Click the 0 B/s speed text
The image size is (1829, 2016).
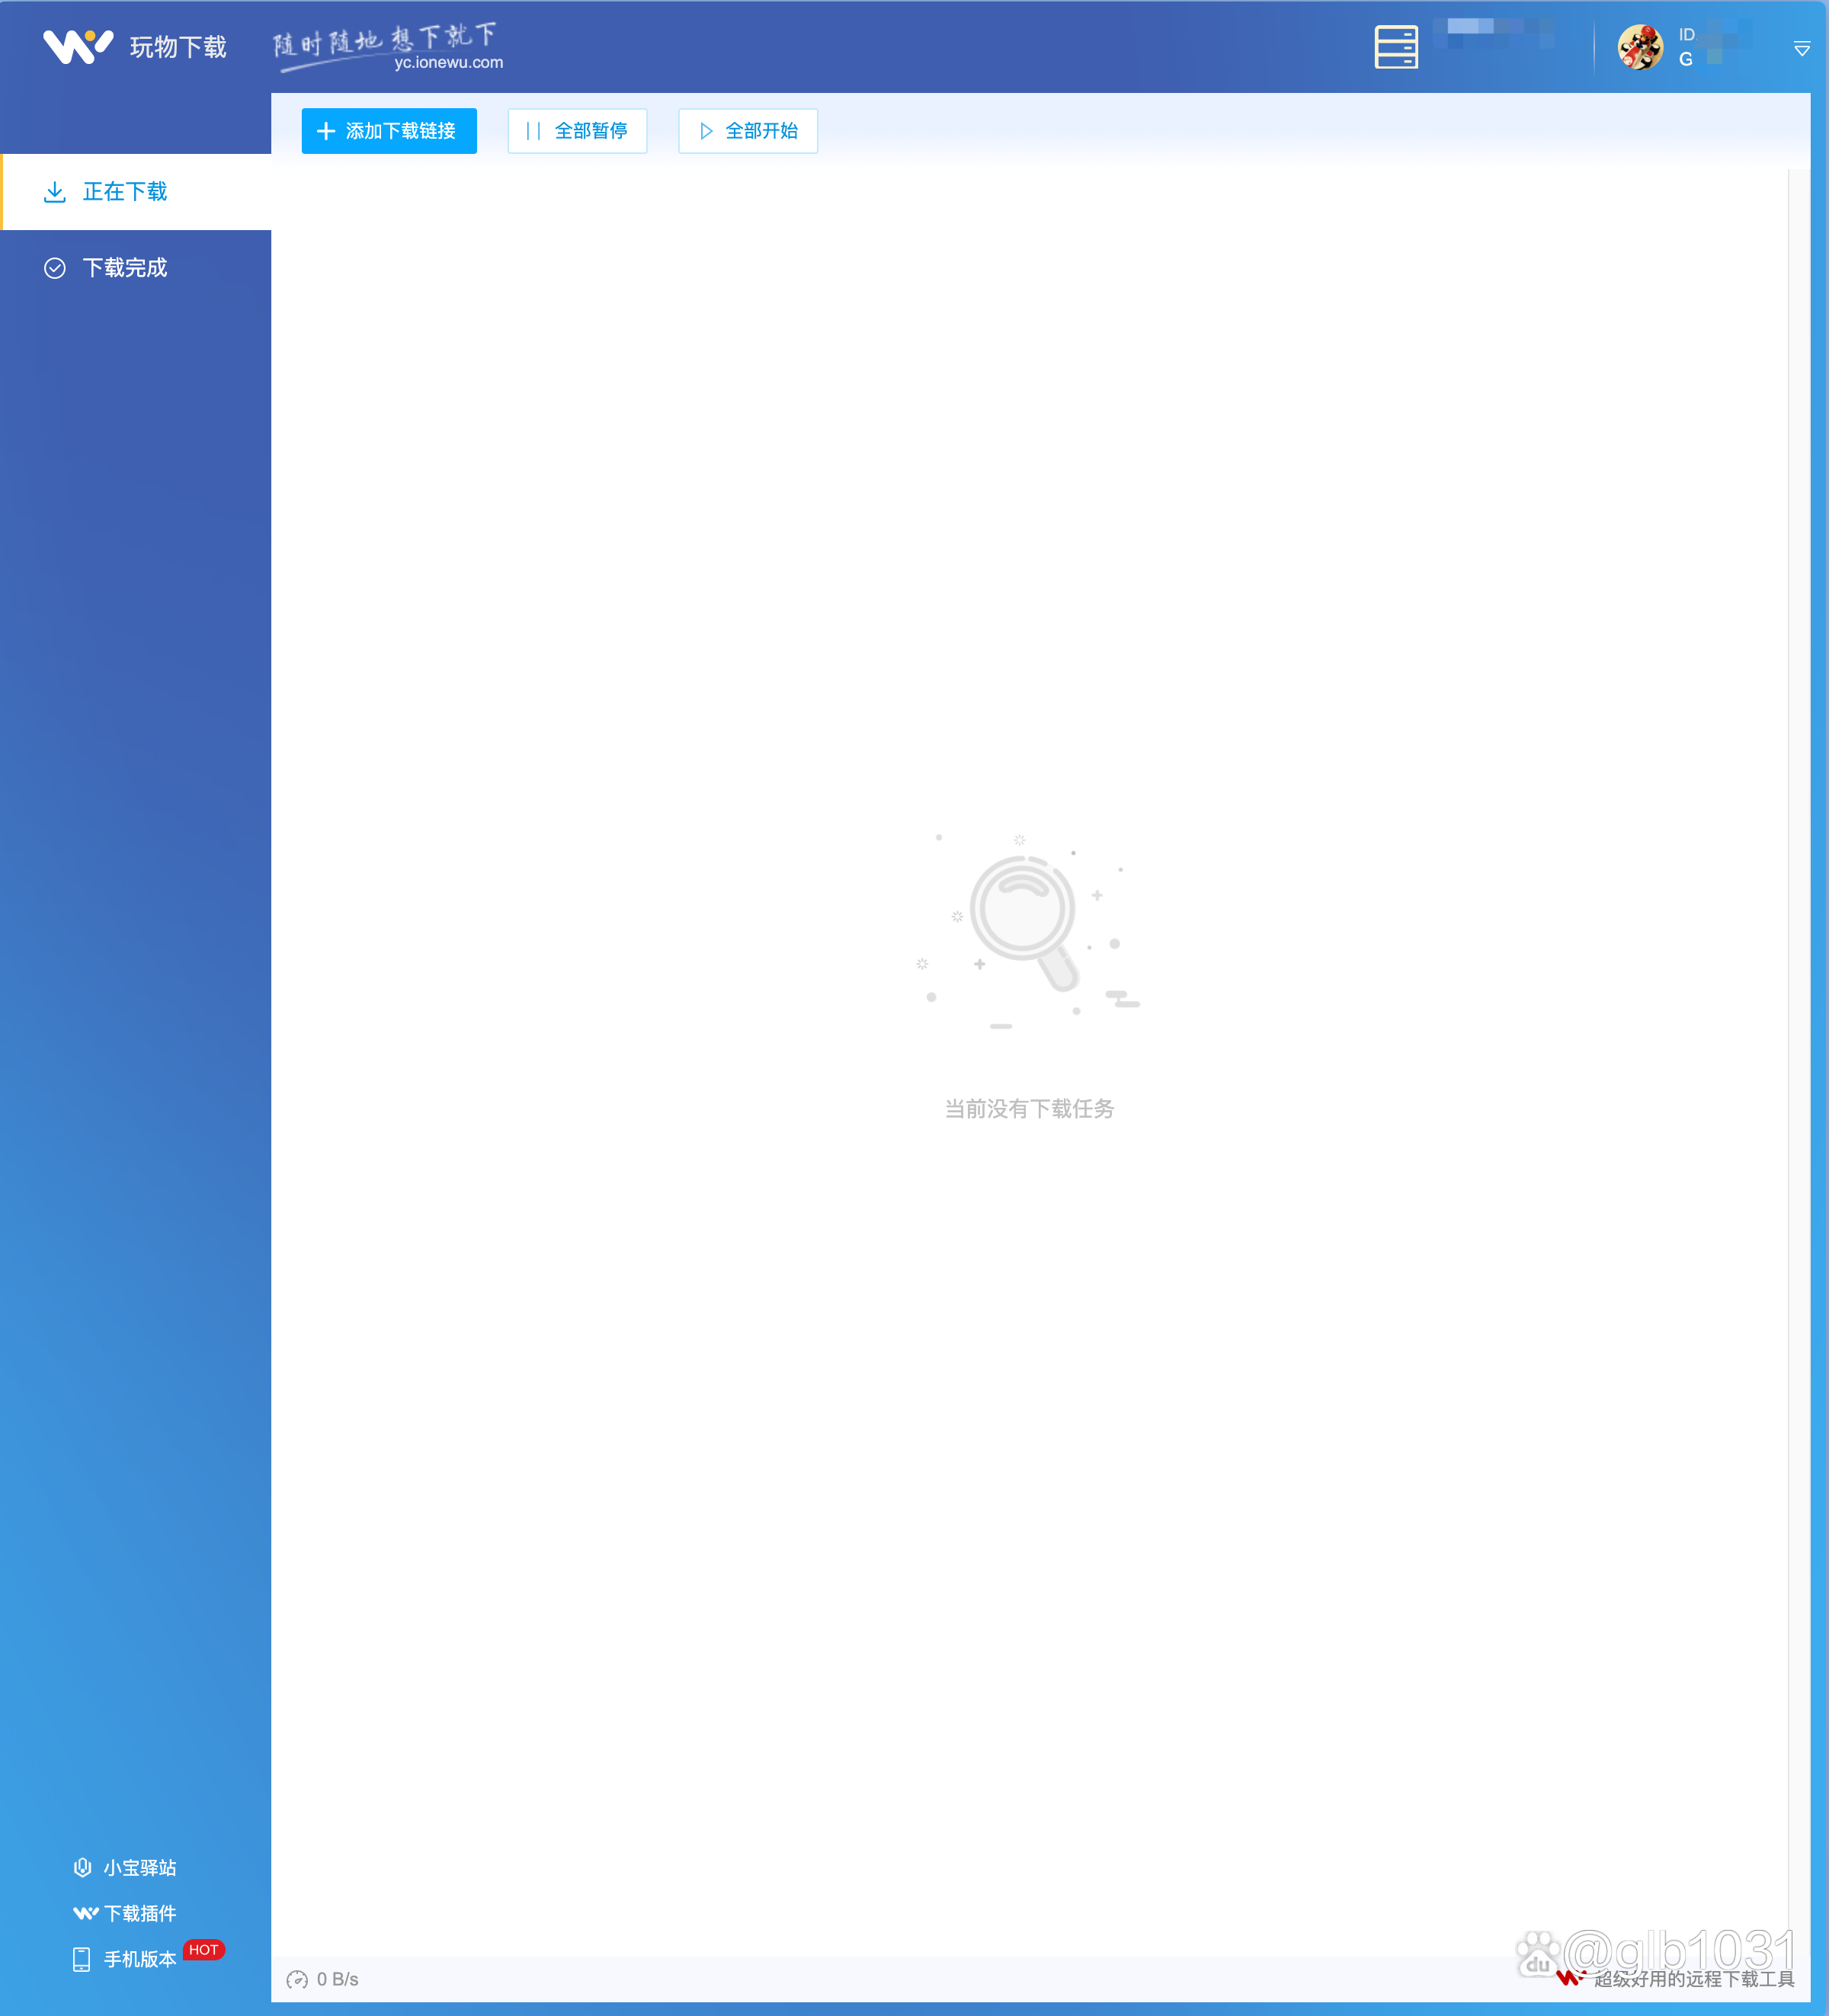(x=337, y=1979)
